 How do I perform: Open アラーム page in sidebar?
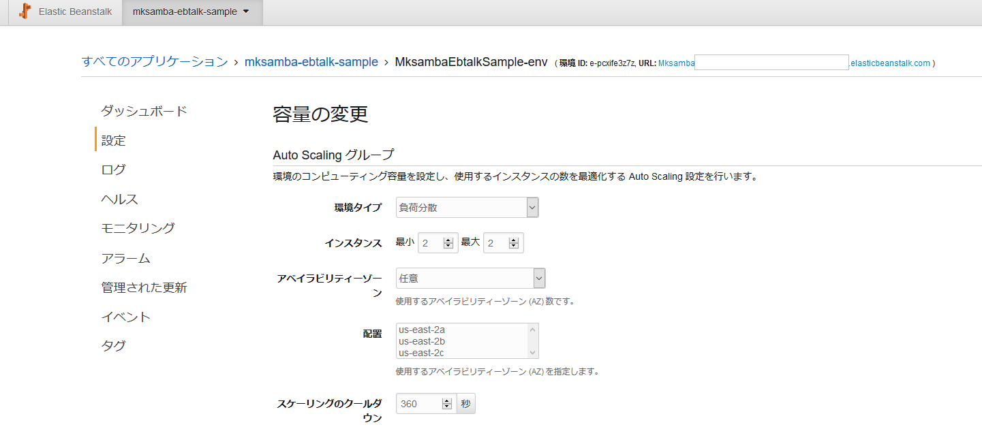tap(125, 259)
